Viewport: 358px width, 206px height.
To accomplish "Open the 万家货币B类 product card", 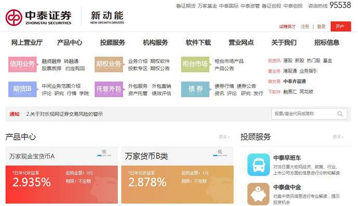I will (x=177, y=175).
